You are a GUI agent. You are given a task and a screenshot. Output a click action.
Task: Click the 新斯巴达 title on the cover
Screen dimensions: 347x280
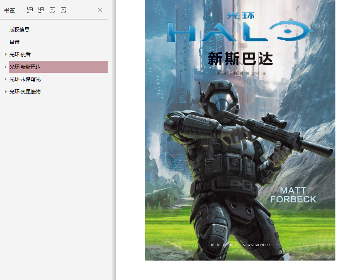(x=240, y=59)
